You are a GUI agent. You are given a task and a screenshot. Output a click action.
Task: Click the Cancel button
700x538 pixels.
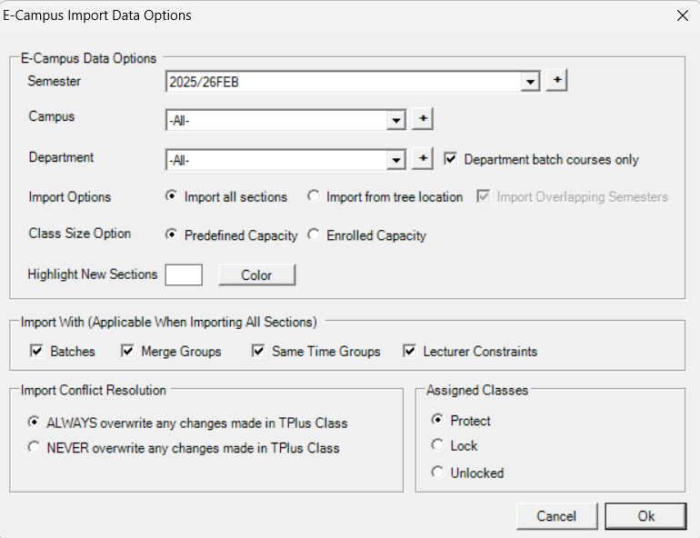click(556, 516)
